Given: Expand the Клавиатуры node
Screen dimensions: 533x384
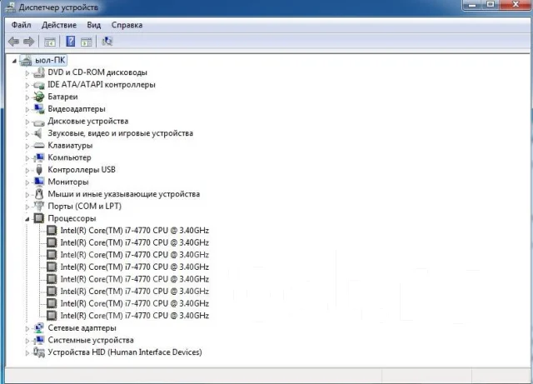Looking at the screenshot, I should pyautogui.click(x=27, y=146).
